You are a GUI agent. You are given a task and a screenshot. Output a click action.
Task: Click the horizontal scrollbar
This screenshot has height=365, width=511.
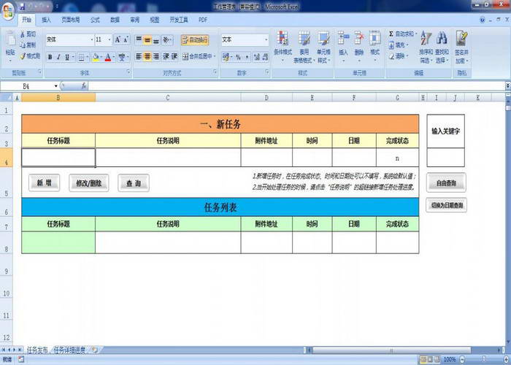(x=392, y=350)
